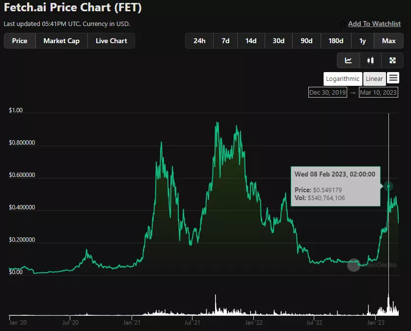Image resolution: width=411 pixels, height=331 pixels.
Task: Set time range to 90d
Action: pos(306,41)
